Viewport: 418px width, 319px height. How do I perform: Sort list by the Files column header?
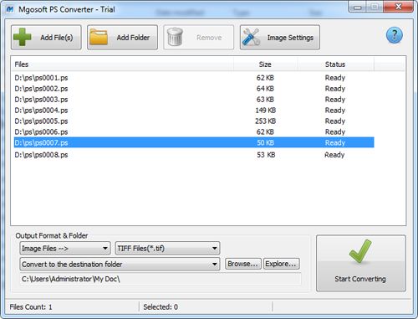tap(122, 64)
